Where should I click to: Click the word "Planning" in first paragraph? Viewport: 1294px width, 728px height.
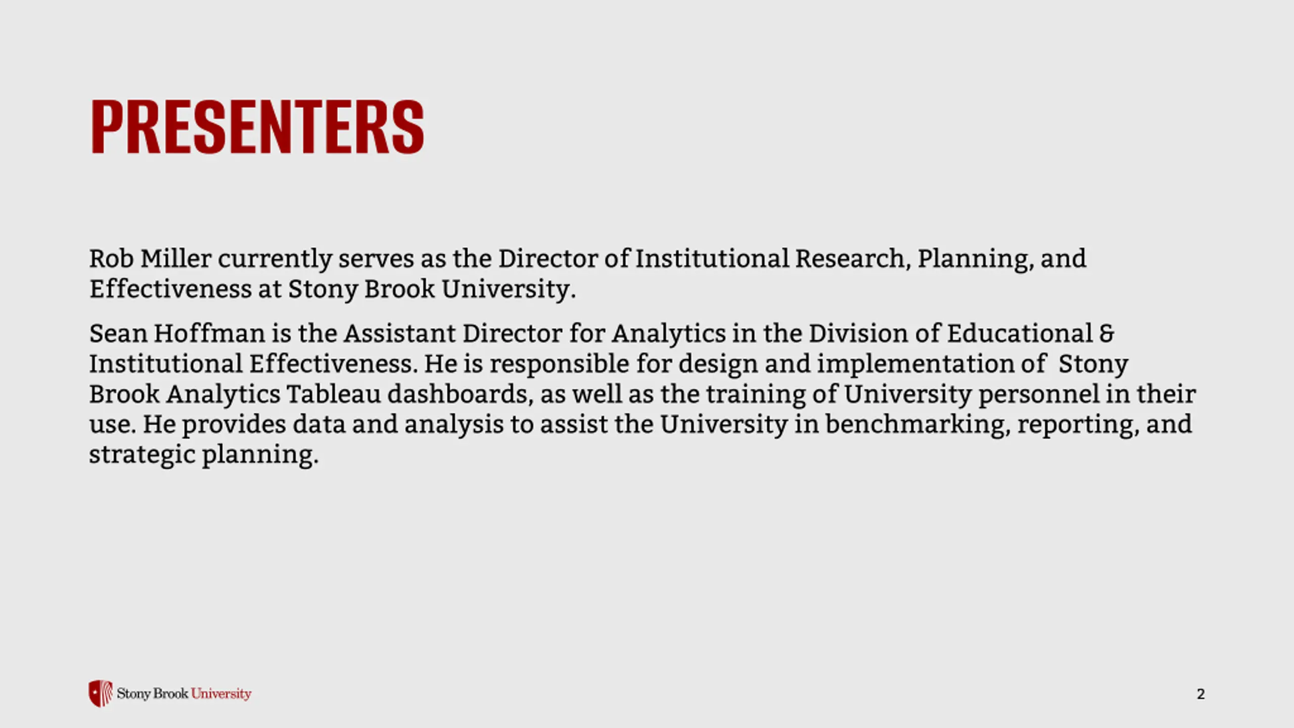point(972,259)
